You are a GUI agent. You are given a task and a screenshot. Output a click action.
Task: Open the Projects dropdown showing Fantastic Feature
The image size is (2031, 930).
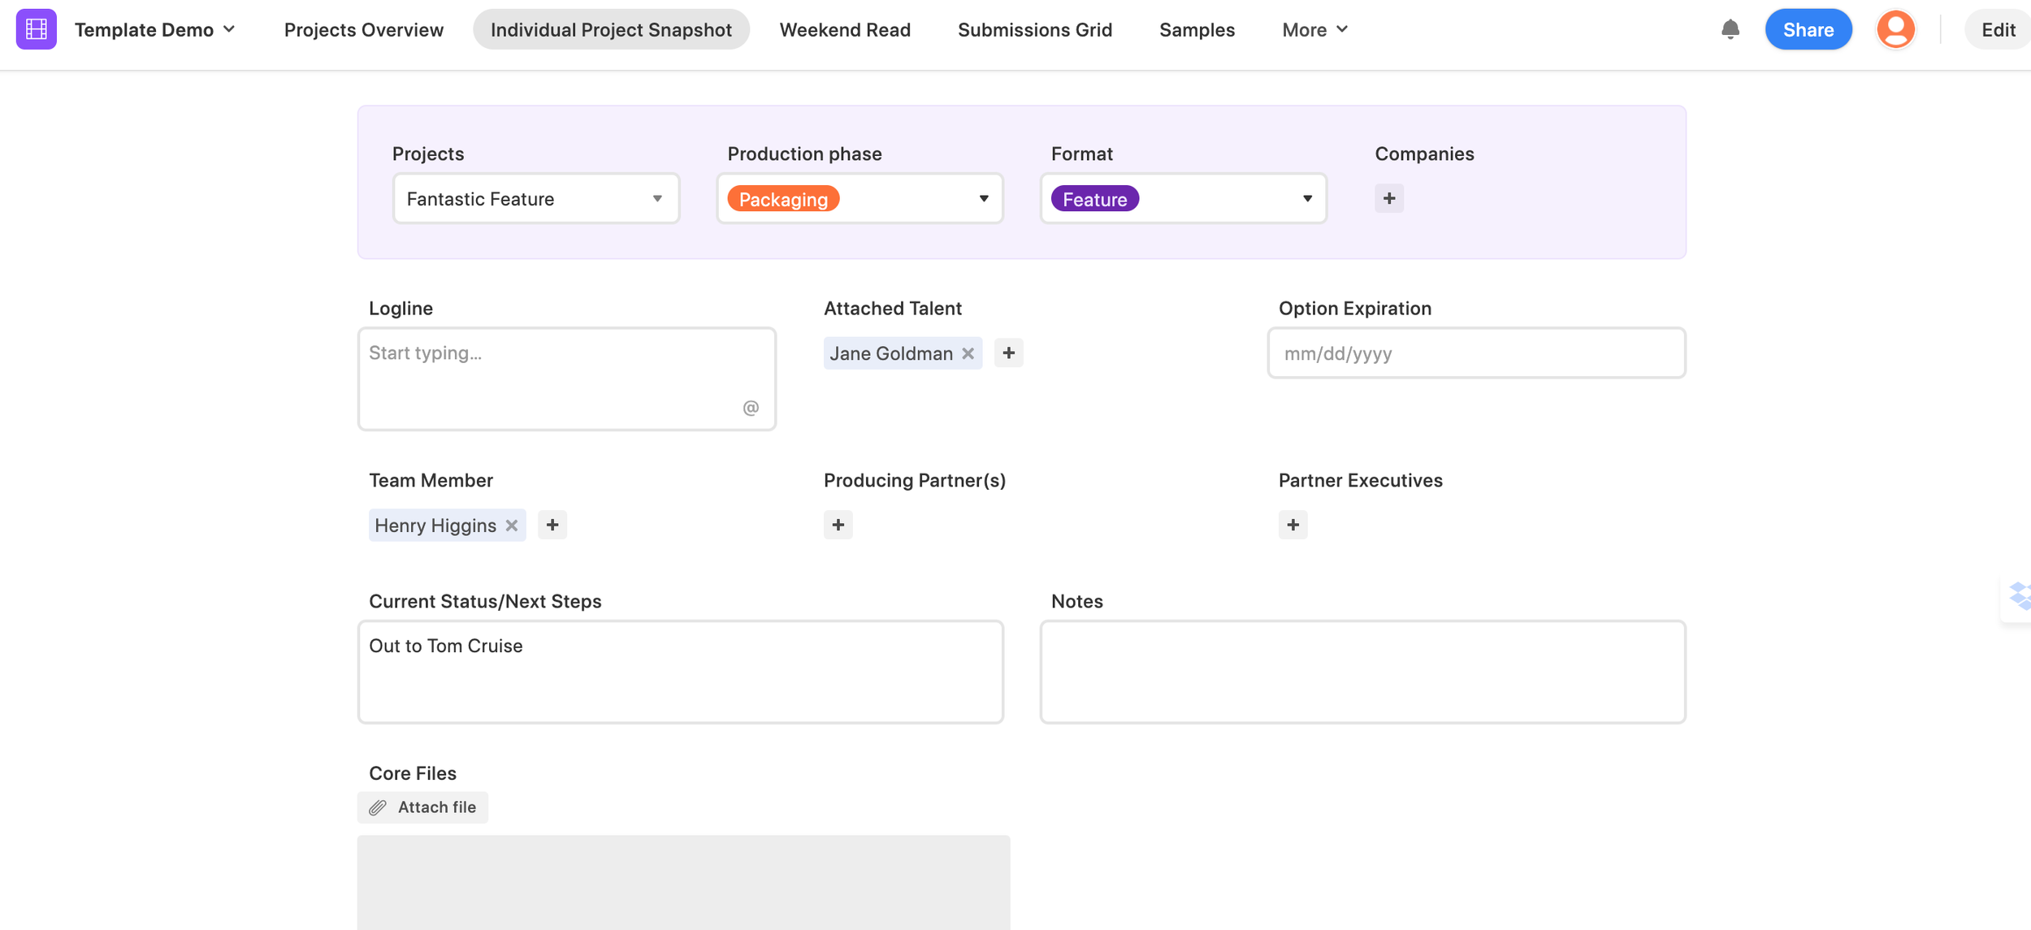click(535, 199)
